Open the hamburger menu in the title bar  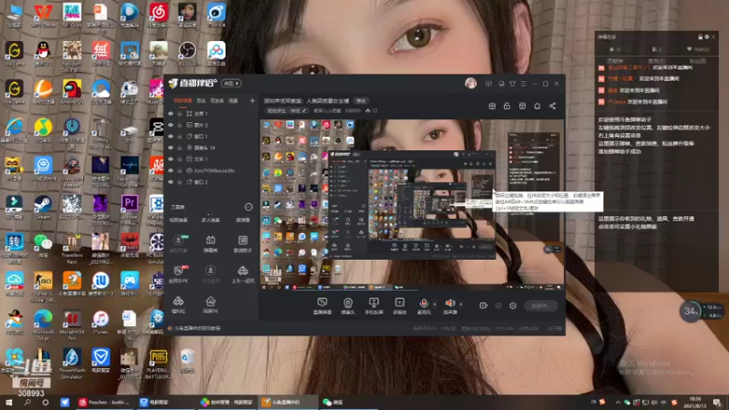[523, 84]
